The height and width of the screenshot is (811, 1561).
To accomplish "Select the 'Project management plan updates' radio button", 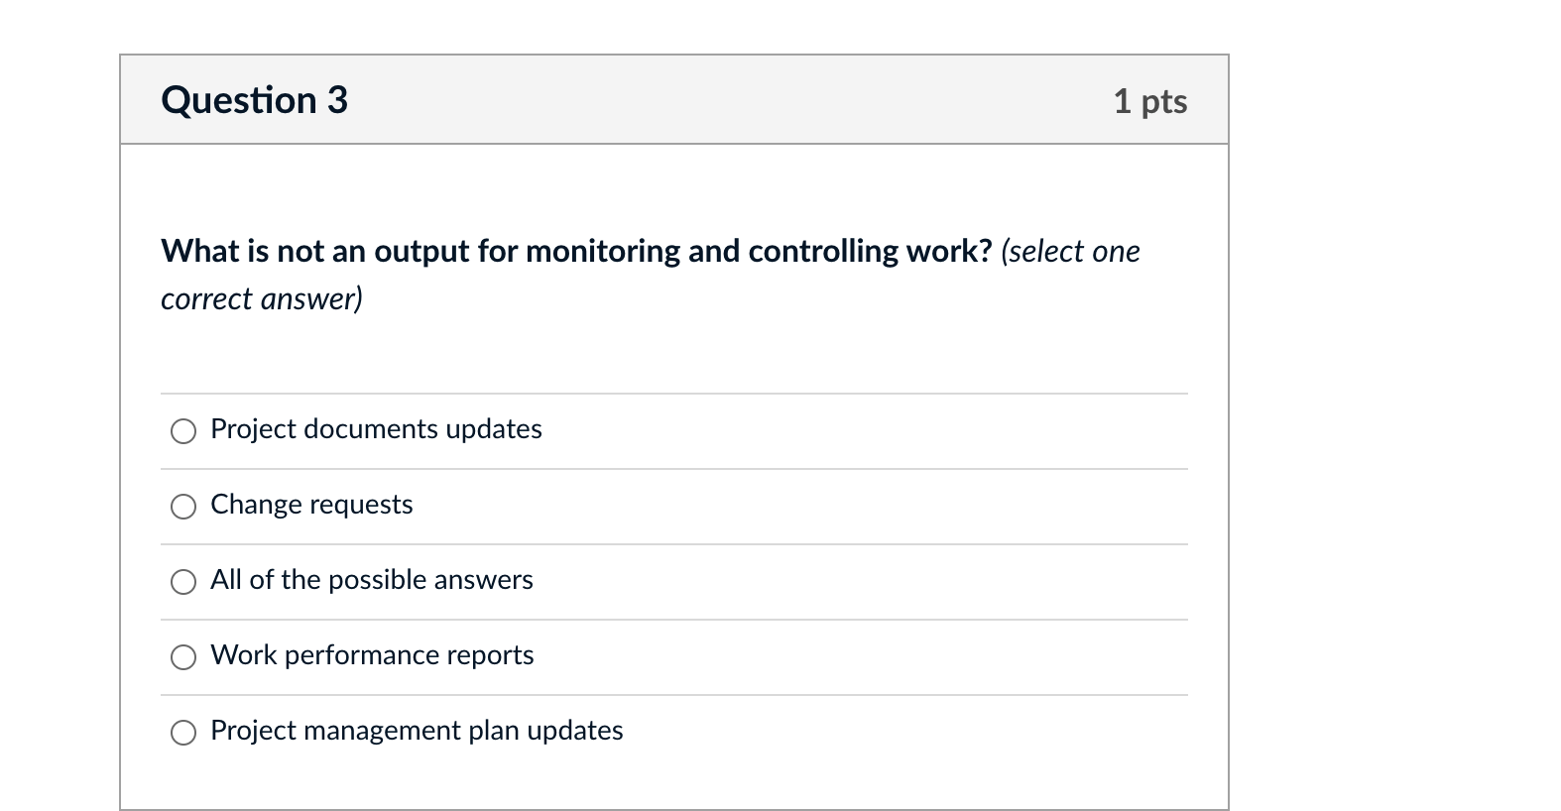I will click(183, 733).
